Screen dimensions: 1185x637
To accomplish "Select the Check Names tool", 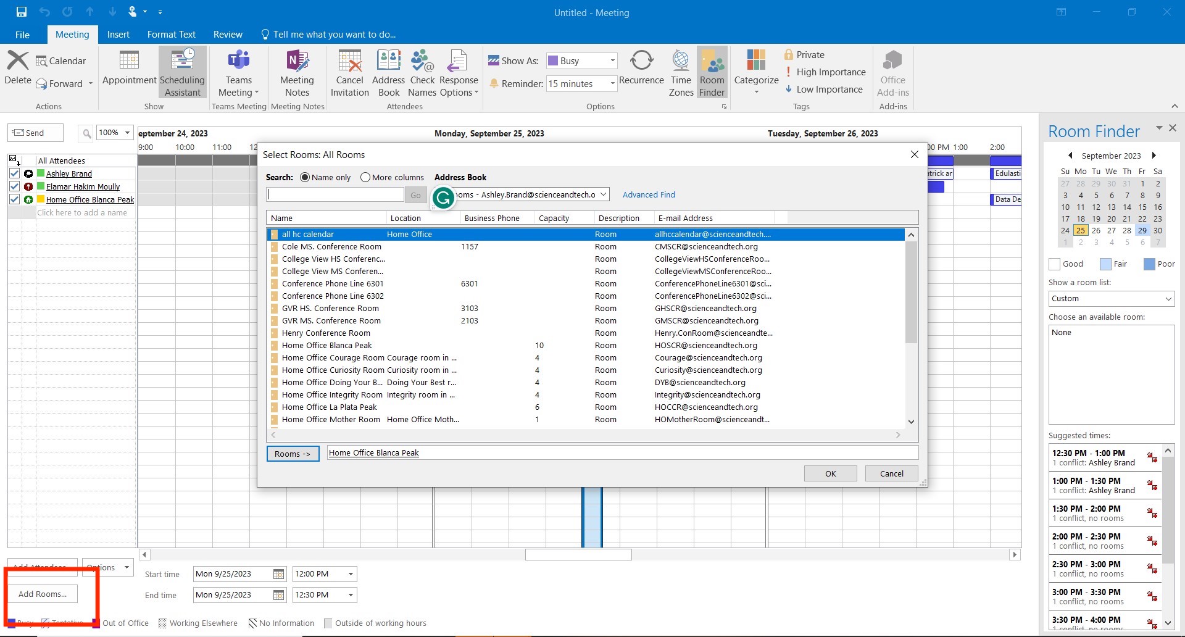I will coord(422,72).
